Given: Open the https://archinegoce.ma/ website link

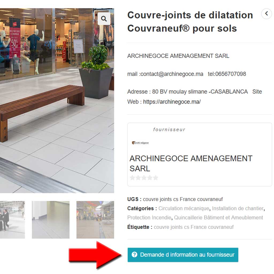Looking at the screenshot, I should [x=172, y=102].
